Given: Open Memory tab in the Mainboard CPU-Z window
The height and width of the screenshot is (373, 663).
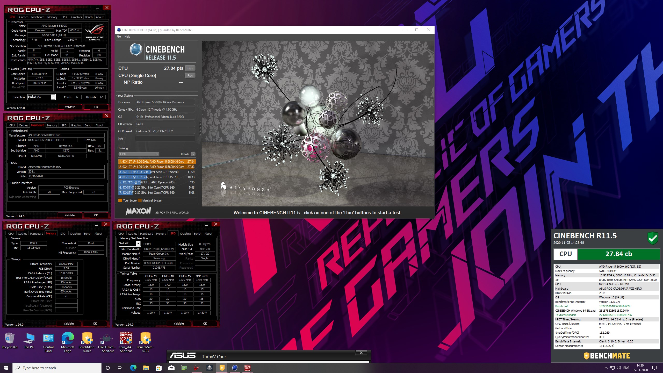Looking at the screenshot, I should coord(52,125).
